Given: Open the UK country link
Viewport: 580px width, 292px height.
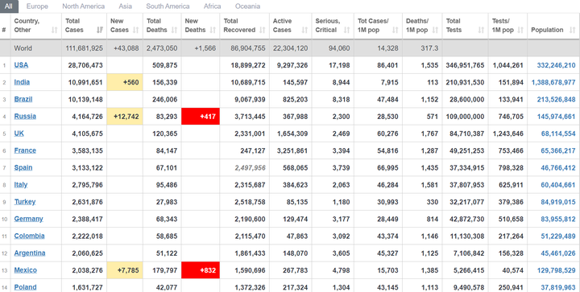Looking at the screenshot, I should click(x=19, y=134).
